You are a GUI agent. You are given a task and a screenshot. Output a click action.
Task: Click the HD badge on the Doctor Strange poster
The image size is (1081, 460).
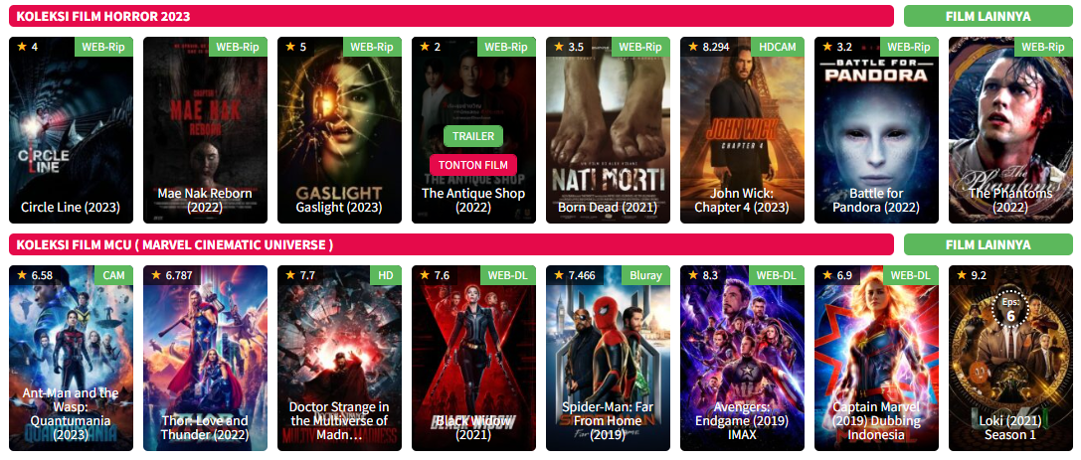click(x=386, y=275)
